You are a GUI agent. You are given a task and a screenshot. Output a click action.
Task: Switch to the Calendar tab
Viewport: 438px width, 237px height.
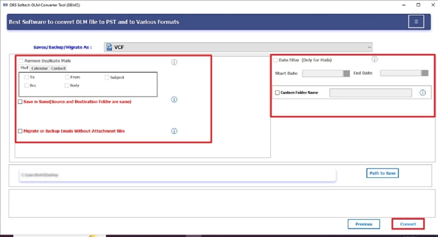40,68
